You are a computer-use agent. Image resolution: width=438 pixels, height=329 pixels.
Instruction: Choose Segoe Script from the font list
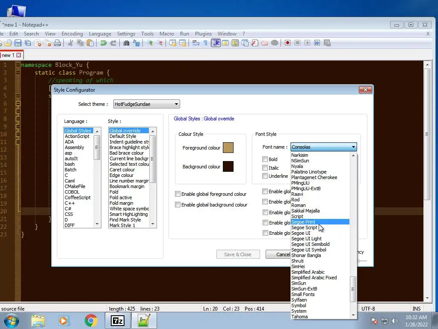coord(320,227)
